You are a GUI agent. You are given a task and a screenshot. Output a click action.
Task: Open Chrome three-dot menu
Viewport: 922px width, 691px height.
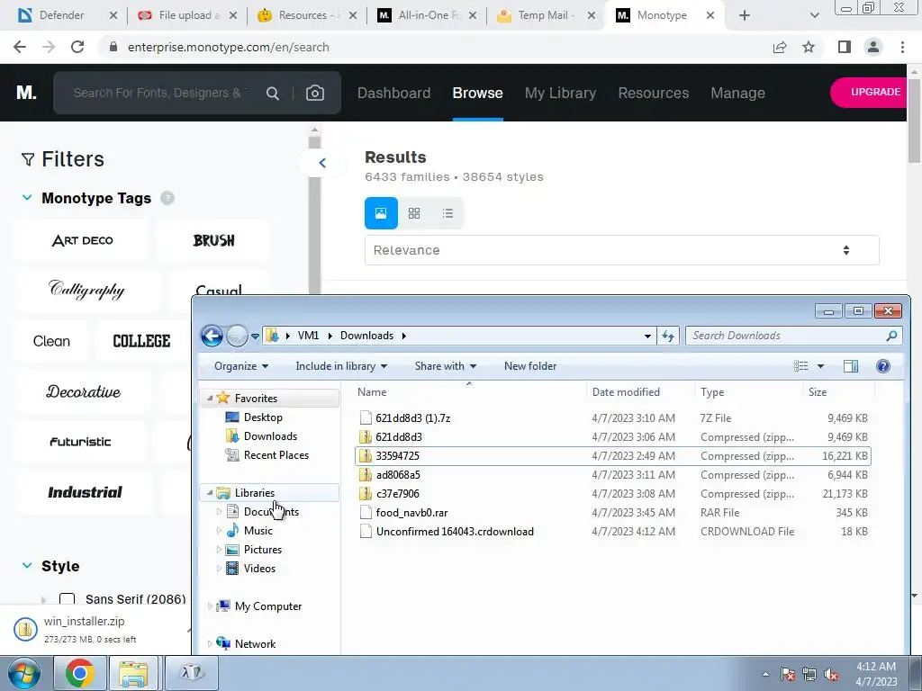pos(902,47)
